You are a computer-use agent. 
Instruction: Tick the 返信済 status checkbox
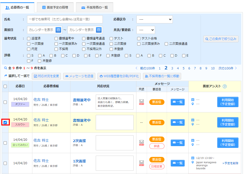[29, 38]
